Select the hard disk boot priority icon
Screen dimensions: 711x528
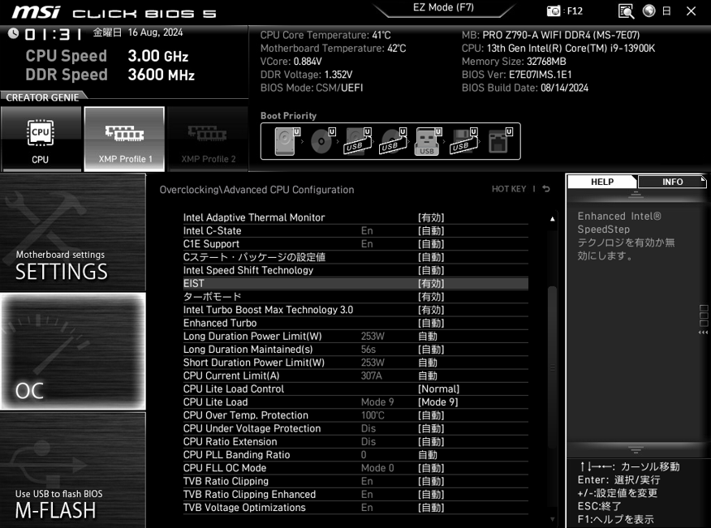click(x=287, y=141)
